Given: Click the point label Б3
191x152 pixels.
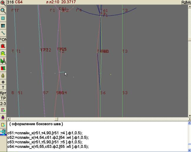Looking at the screenshot, I should coord(125,93).
